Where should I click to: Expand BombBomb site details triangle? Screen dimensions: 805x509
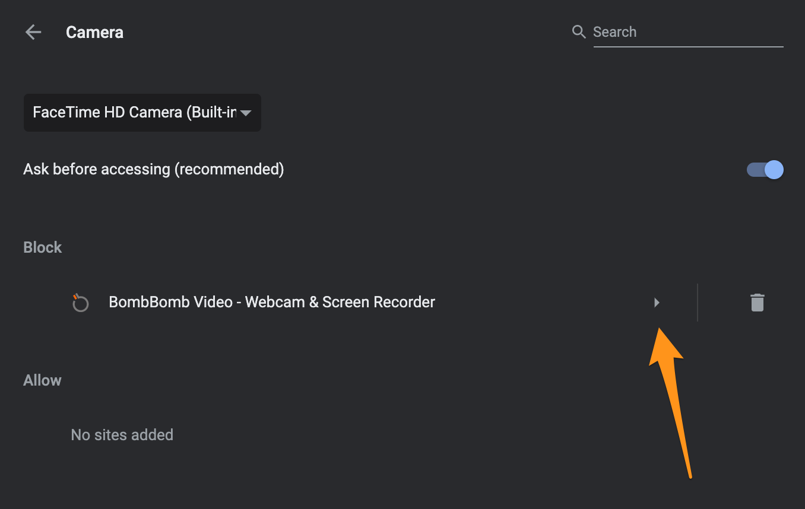click(657, 303)
